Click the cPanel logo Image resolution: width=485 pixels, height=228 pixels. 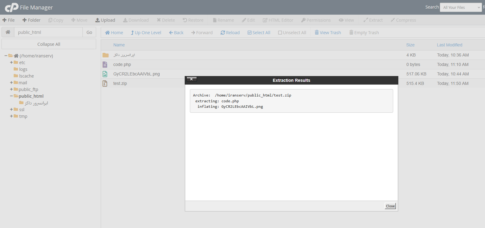pyautogui.click(x=11, y=7)
